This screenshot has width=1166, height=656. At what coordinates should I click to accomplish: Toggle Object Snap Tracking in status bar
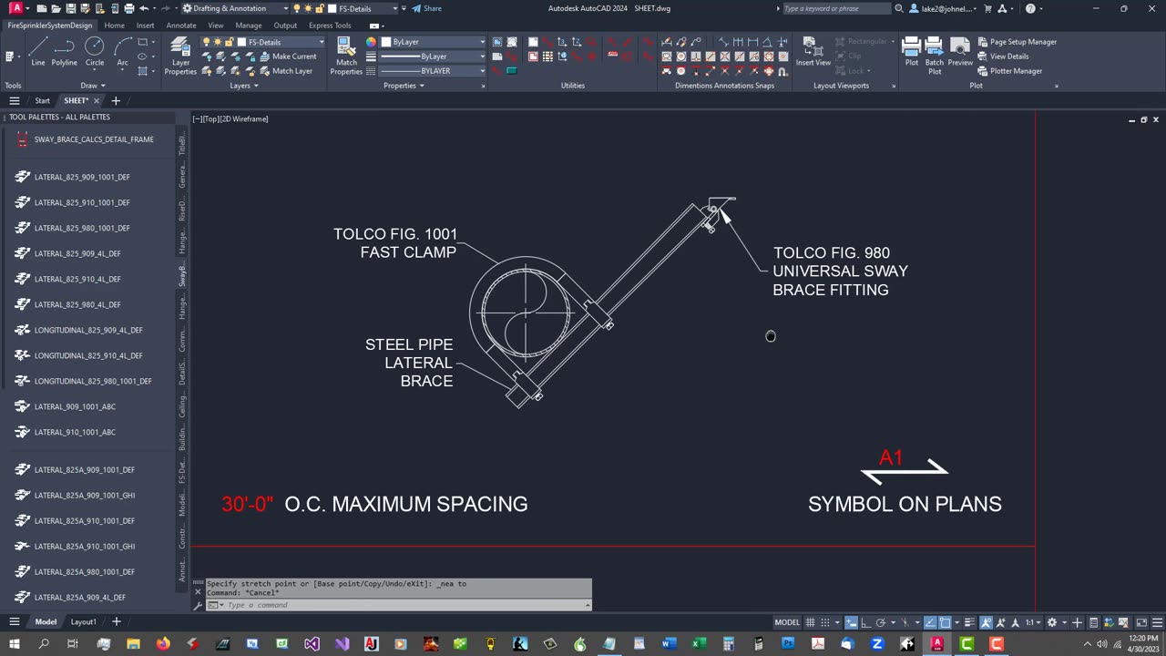point(930,622)
